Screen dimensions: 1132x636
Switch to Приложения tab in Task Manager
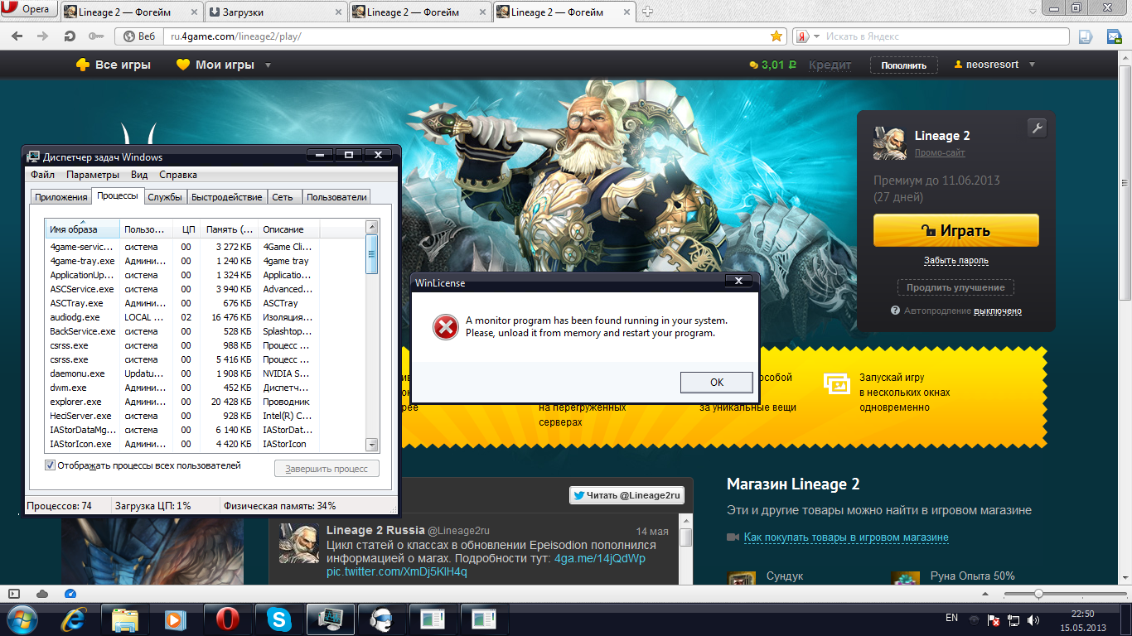click(x=60, y=197)
